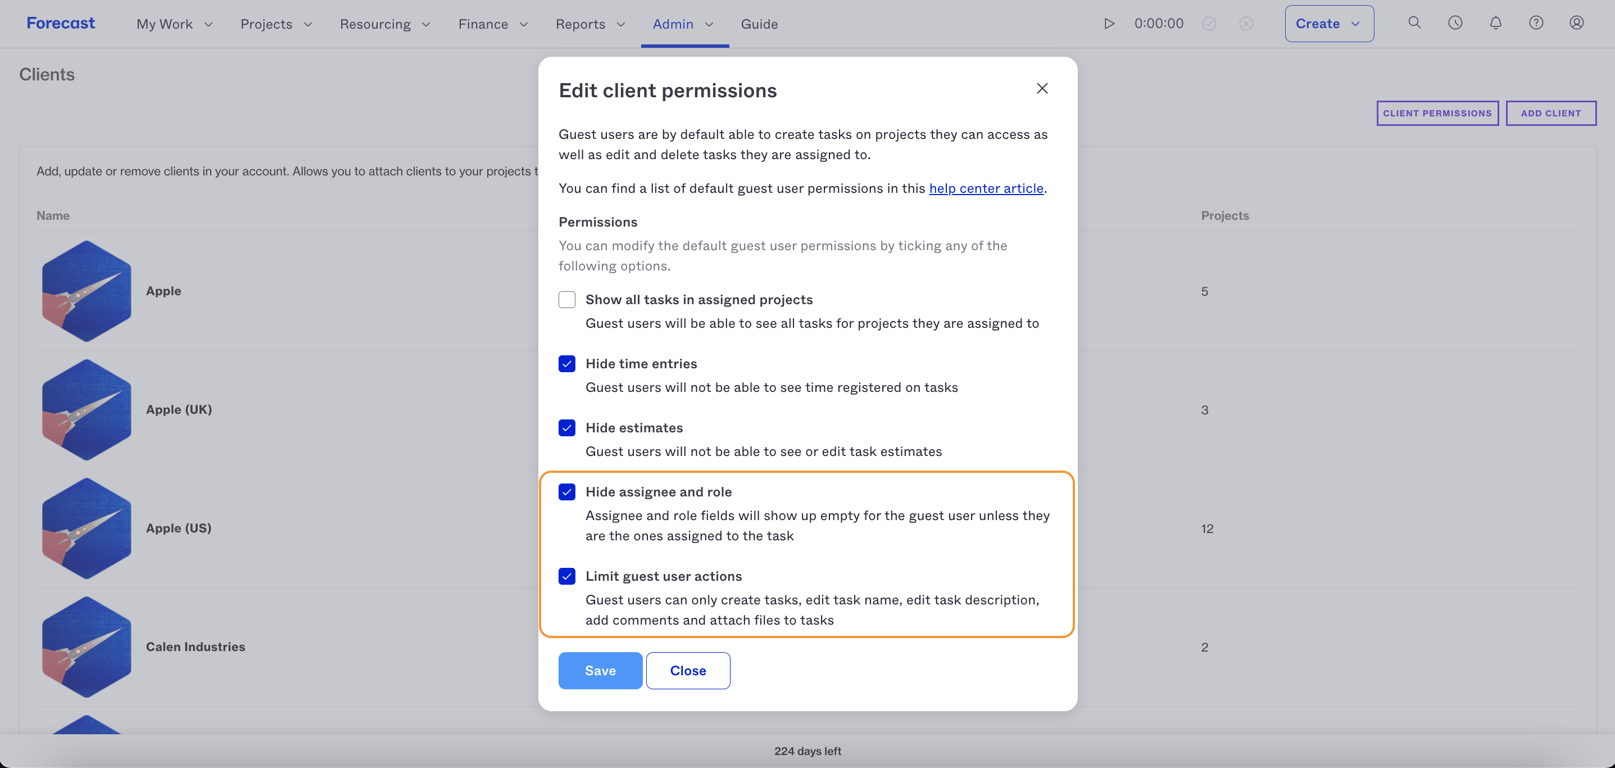Start the timer play icon
Viewport: 1615px width, 768px height.
click(1109, 23)
